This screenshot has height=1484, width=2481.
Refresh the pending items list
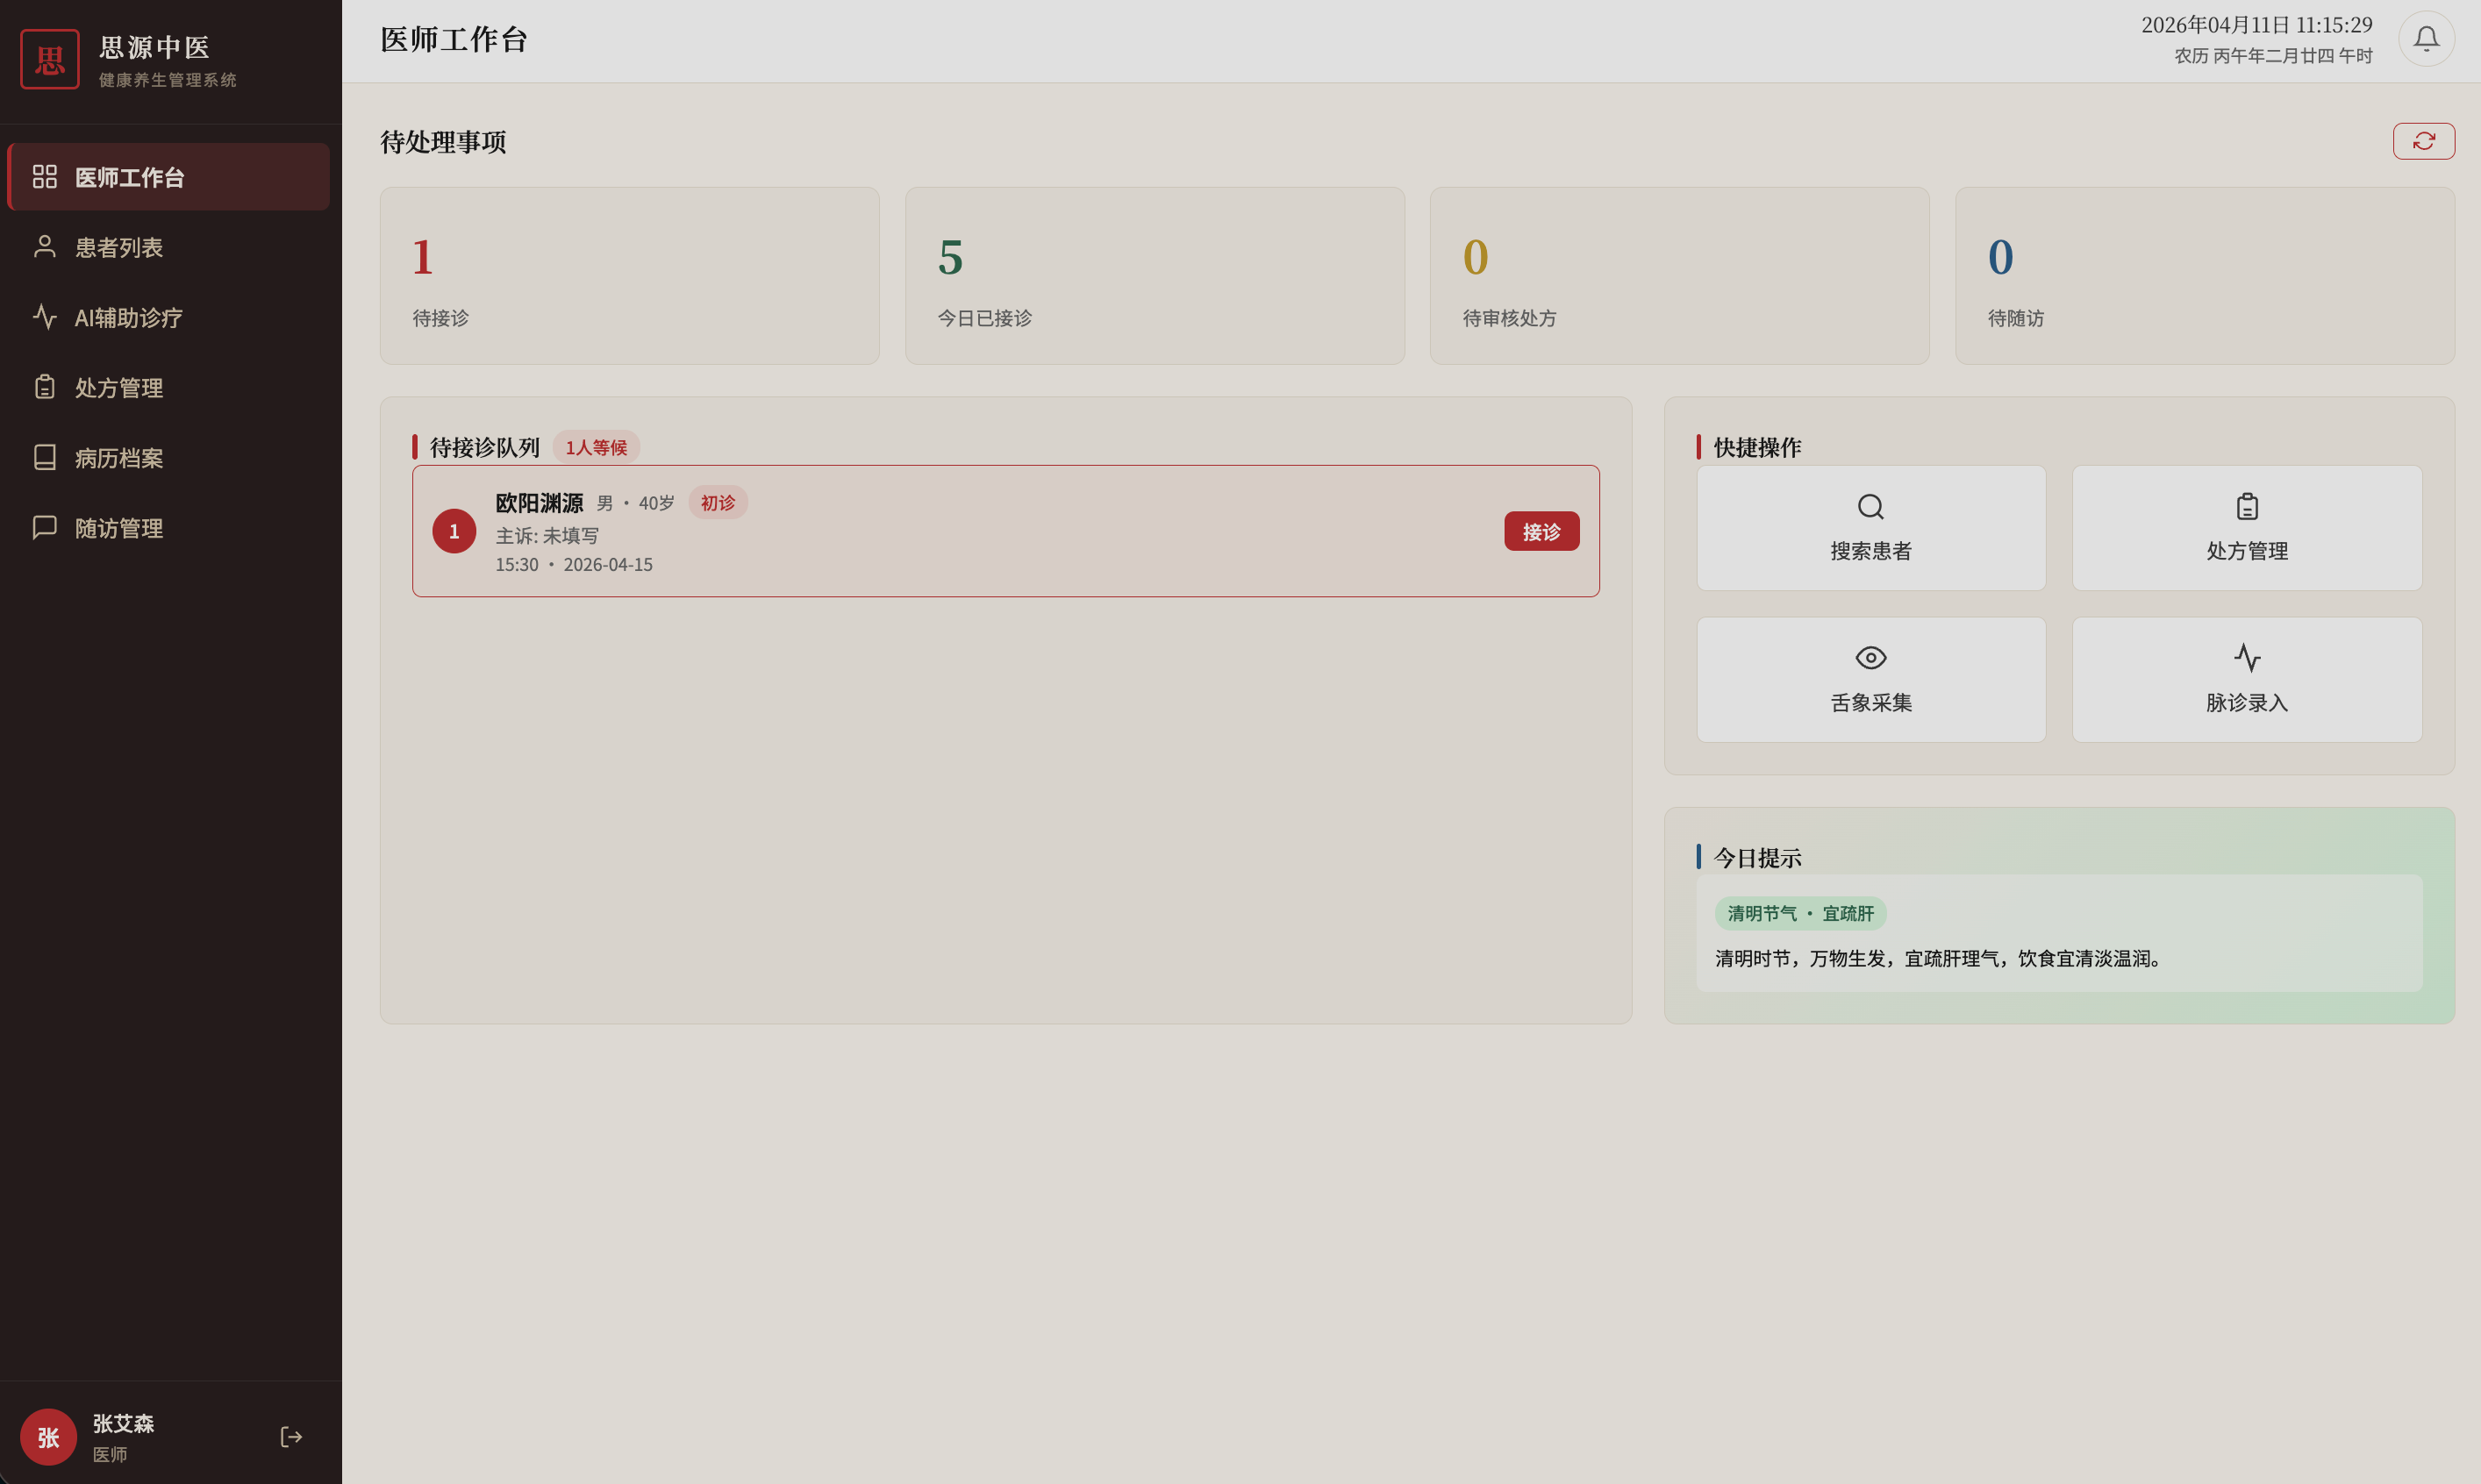(x=2422, y=141)
